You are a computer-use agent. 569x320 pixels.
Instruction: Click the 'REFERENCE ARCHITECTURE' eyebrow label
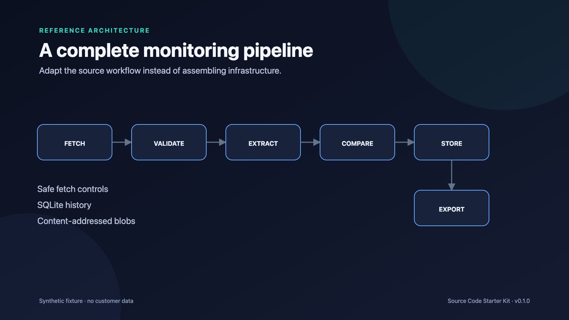tap(94, 31)
